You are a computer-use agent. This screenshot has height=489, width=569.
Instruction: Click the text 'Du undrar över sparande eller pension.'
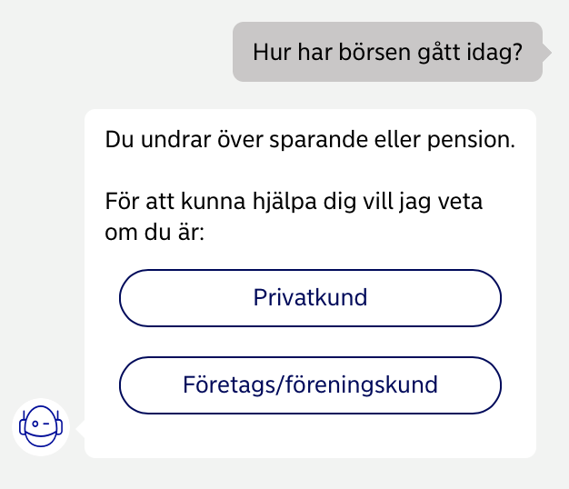pos(310,140)
